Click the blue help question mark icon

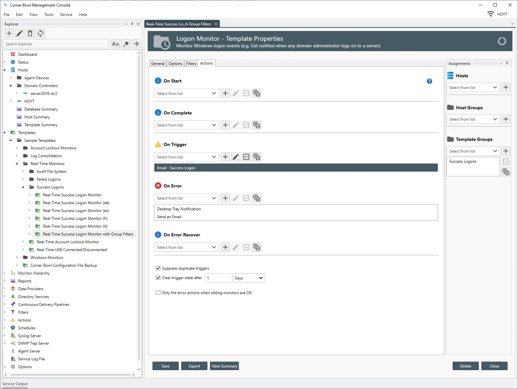[x=429, y=81]
